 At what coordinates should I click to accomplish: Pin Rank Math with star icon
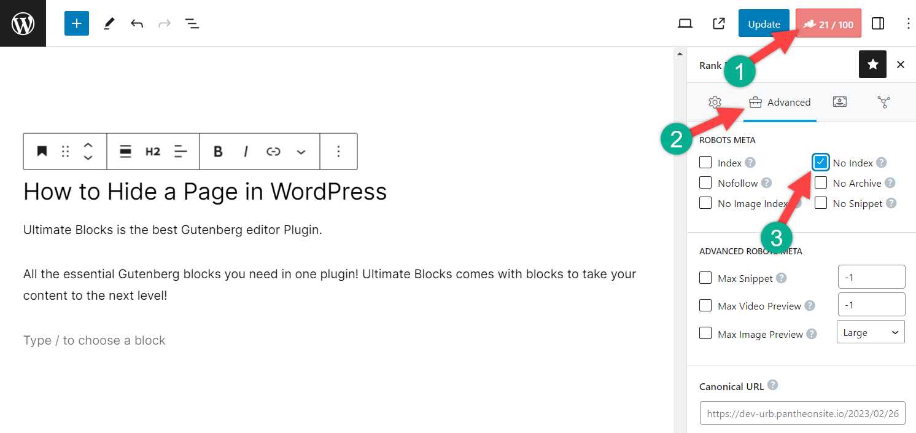pyautogui.click(x=872, y=64)
